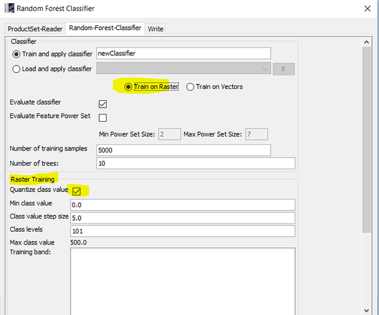
Task: Click the Number of training samples field
Action: [184, 150]
